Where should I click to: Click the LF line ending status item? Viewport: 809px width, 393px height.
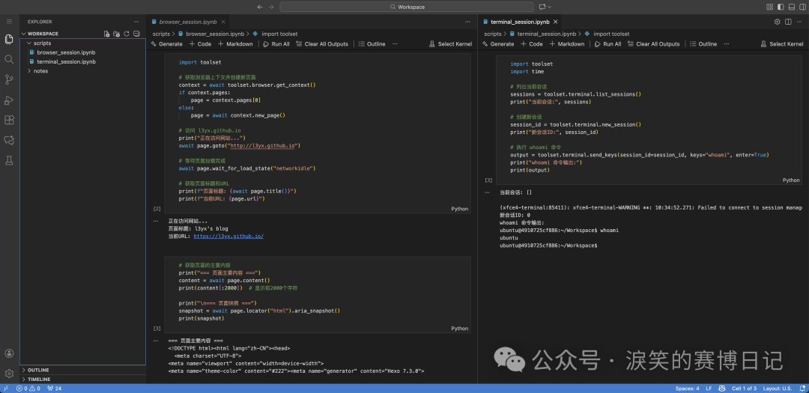[x=709, y=389]
